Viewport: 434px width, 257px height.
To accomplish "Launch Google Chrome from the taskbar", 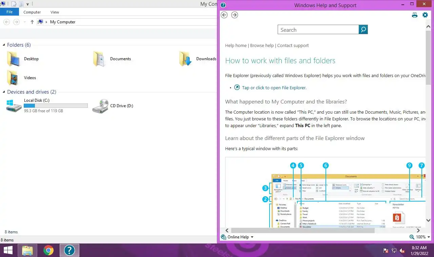I will pos(48,250).
